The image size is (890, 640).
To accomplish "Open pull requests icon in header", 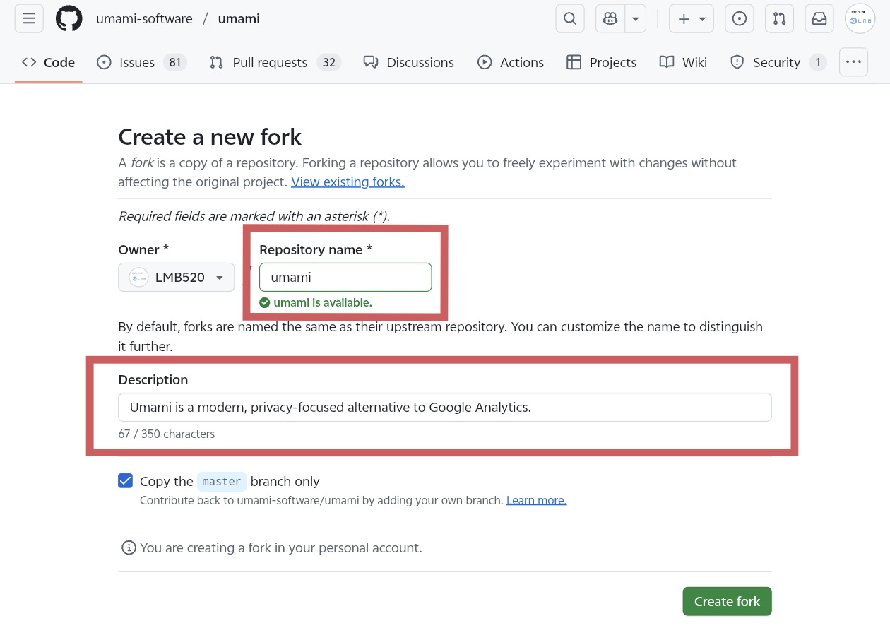I will tap(779, 19).
